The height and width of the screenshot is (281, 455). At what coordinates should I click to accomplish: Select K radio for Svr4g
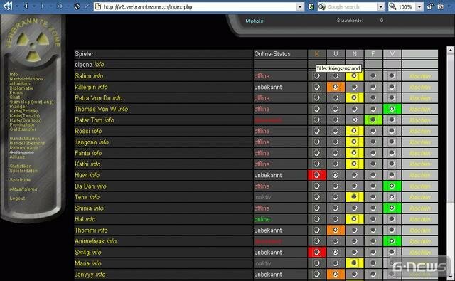click(316, 253)
